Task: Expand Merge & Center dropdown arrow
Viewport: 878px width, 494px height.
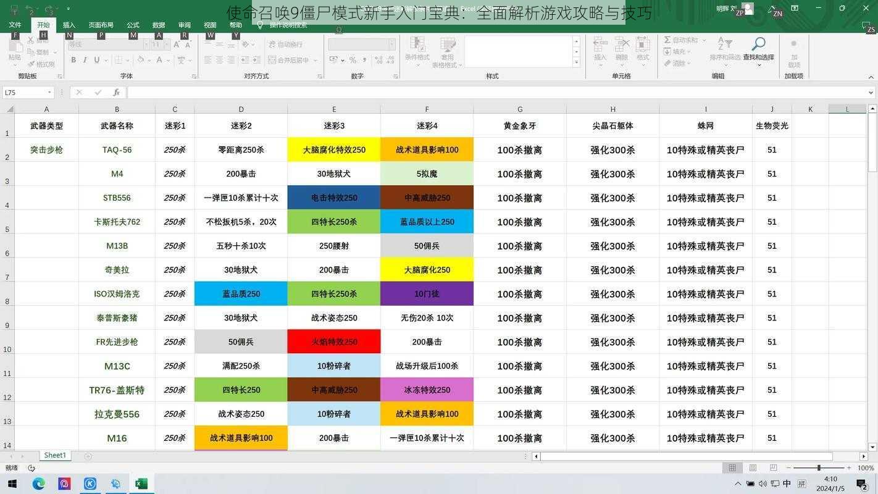Action: [315, 61]
